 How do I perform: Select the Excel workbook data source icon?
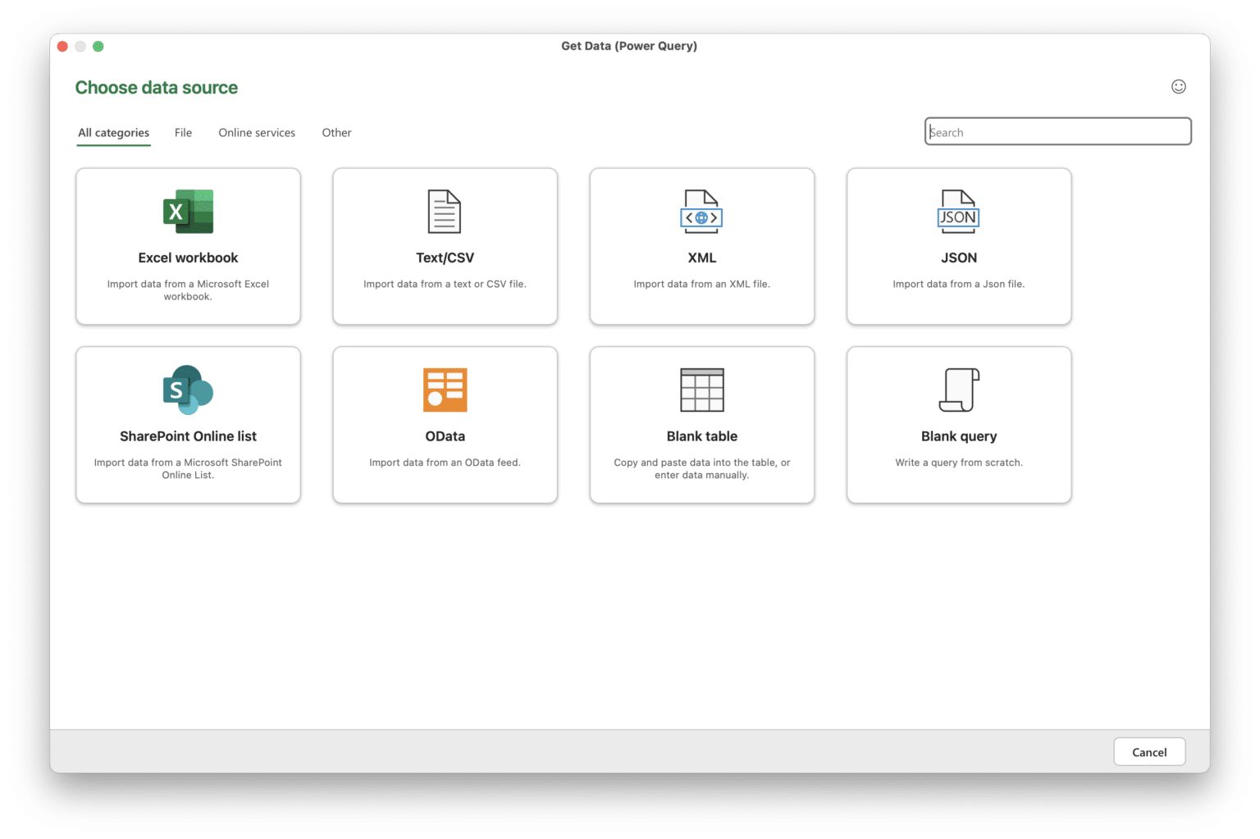[x=188, y=212]
